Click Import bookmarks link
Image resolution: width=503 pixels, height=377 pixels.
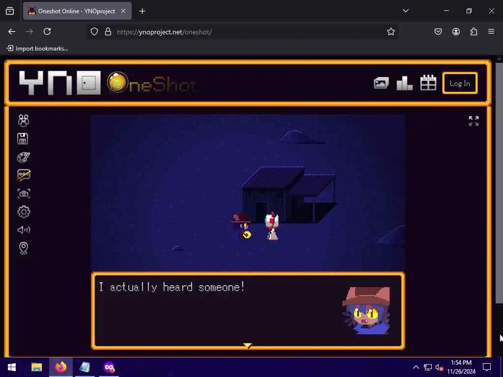[38, 49]
